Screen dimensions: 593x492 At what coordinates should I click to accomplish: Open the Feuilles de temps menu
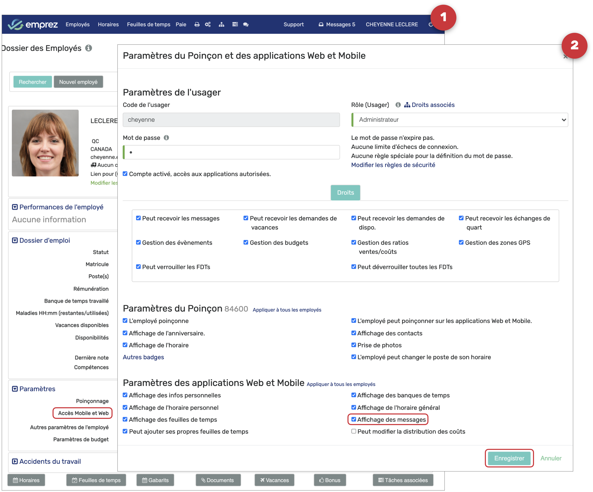149,25
